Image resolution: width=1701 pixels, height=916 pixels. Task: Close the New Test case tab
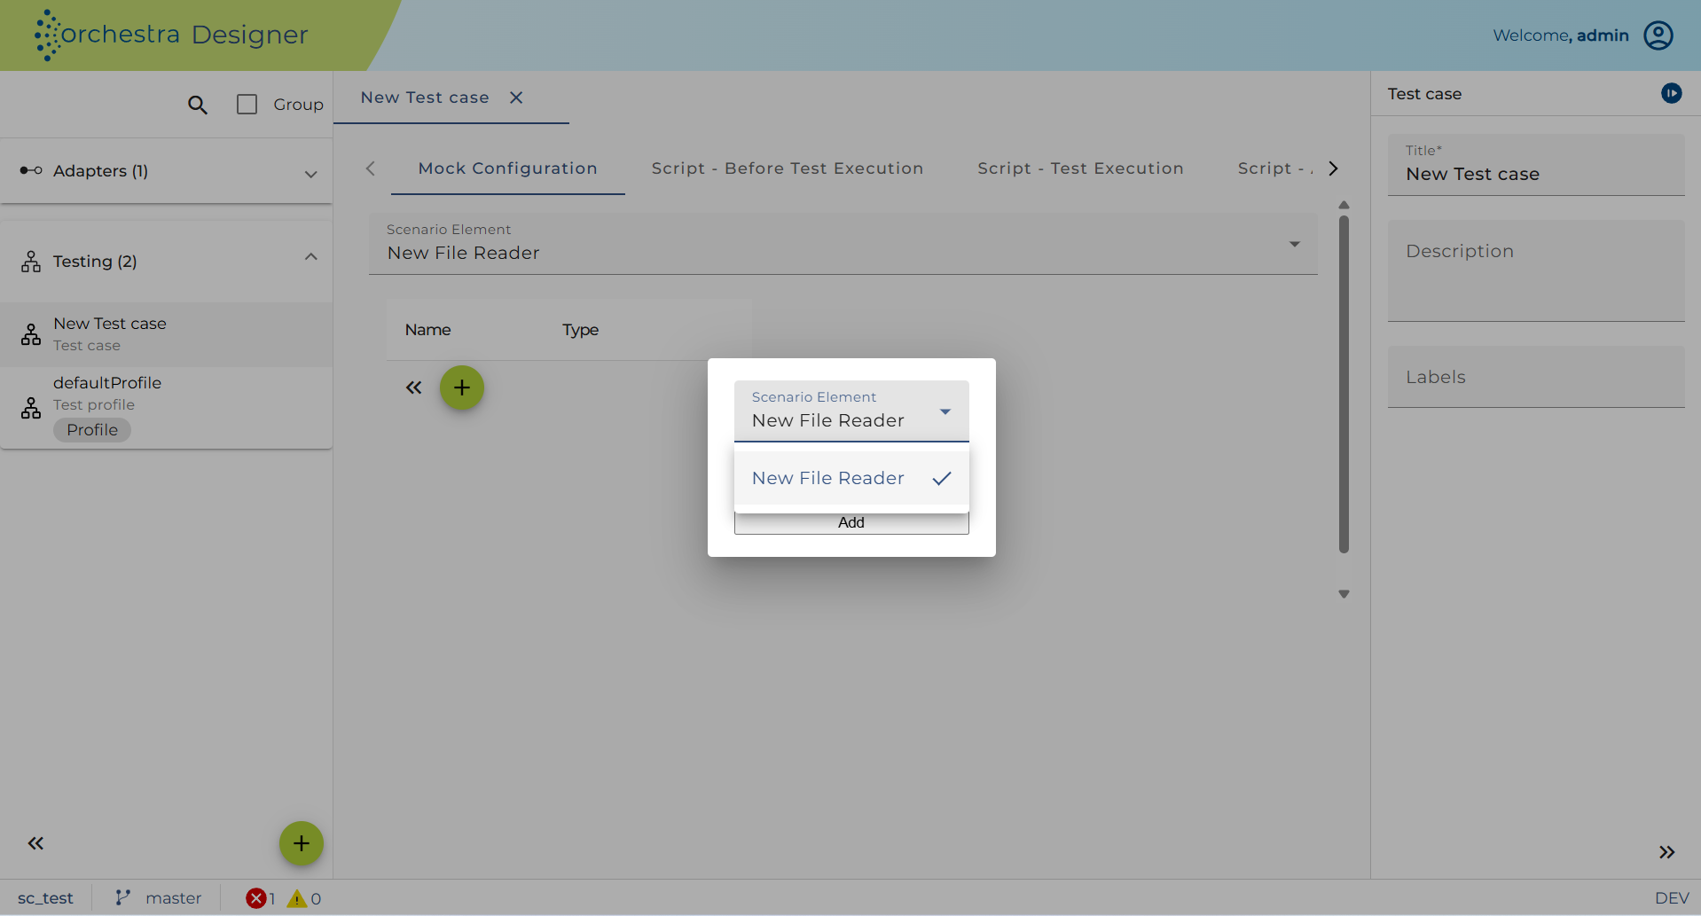coord(516,98)
